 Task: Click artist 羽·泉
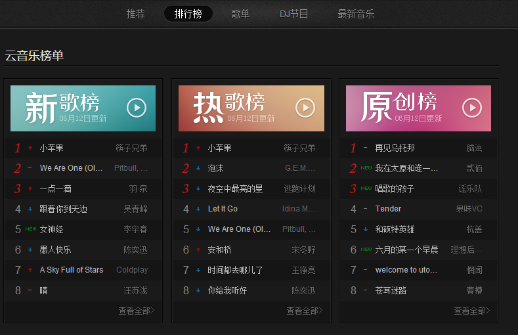[x=138, y=189]
